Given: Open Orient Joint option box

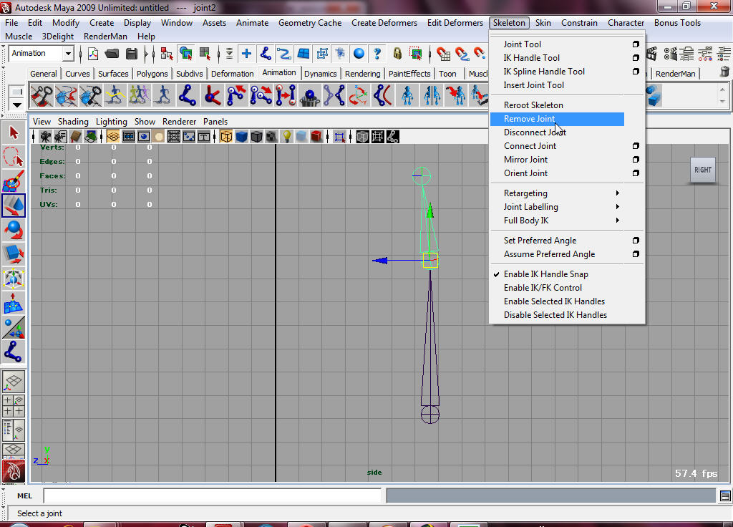Looking at the screenshot, I should 636,173.
